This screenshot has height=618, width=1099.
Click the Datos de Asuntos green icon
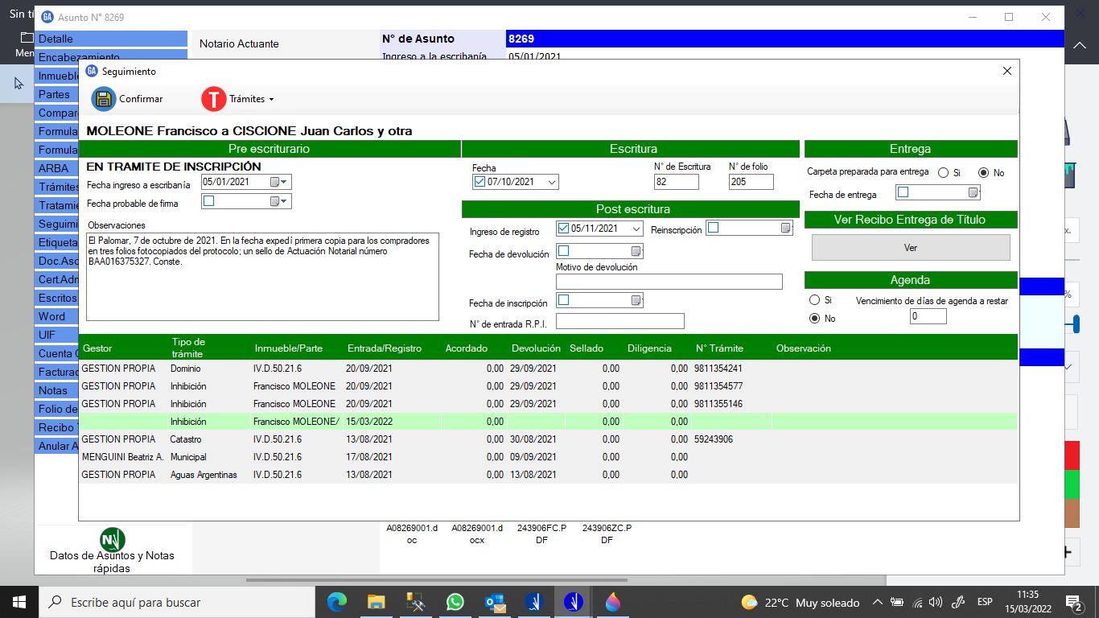112,538
